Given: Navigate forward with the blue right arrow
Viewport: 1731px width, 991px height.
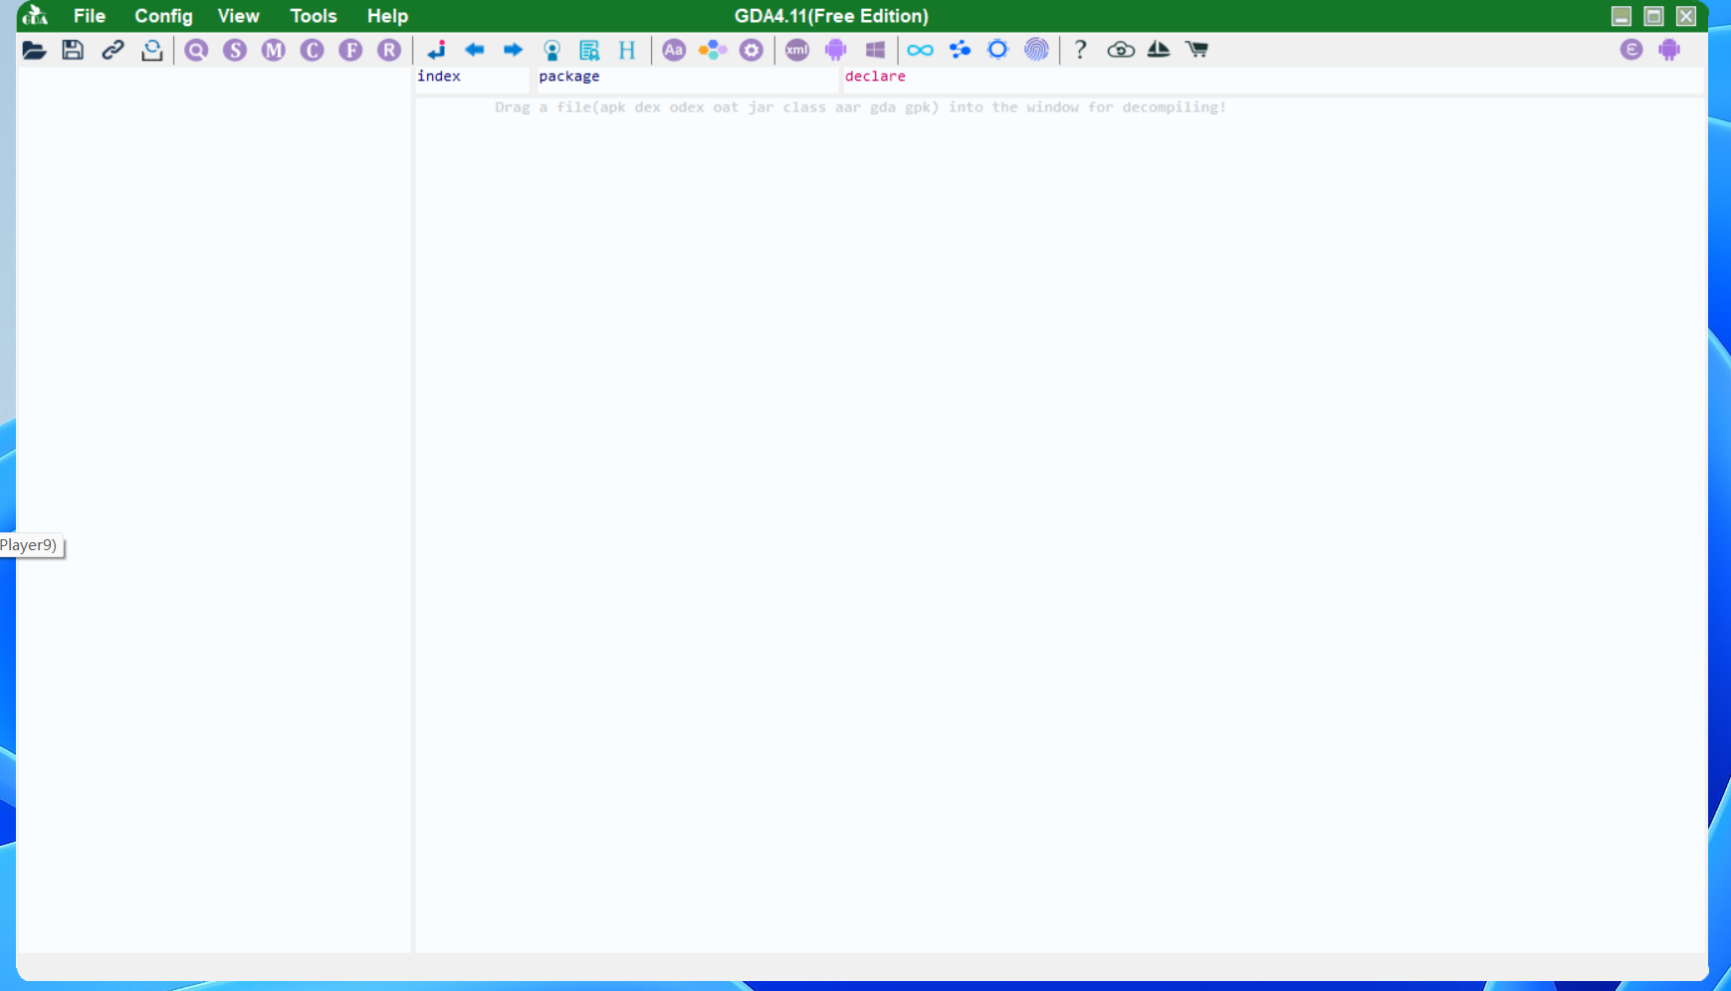Looking at the screenshot, I should point(513,50).
